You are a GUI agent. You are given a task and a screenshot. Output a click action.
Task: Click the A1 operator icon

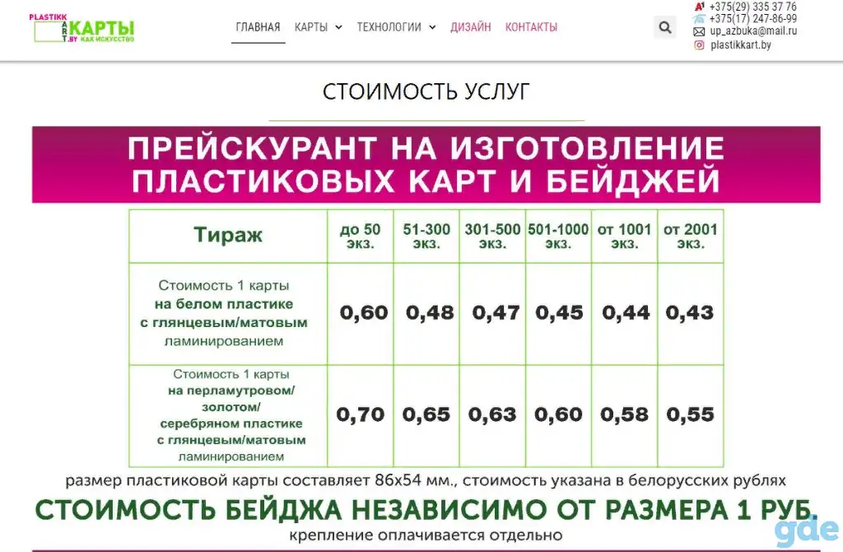(700, 7)
